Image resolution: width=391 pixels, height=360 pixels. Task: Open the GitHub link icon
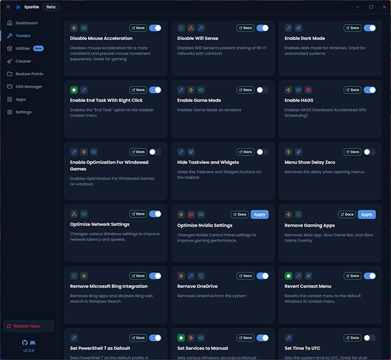tap(25, 343)
